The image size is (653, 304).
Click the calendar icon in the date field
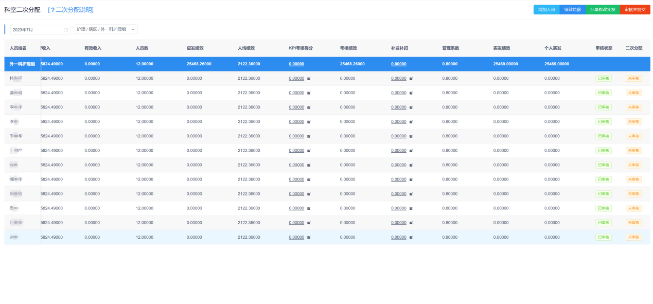pos(66,29)
